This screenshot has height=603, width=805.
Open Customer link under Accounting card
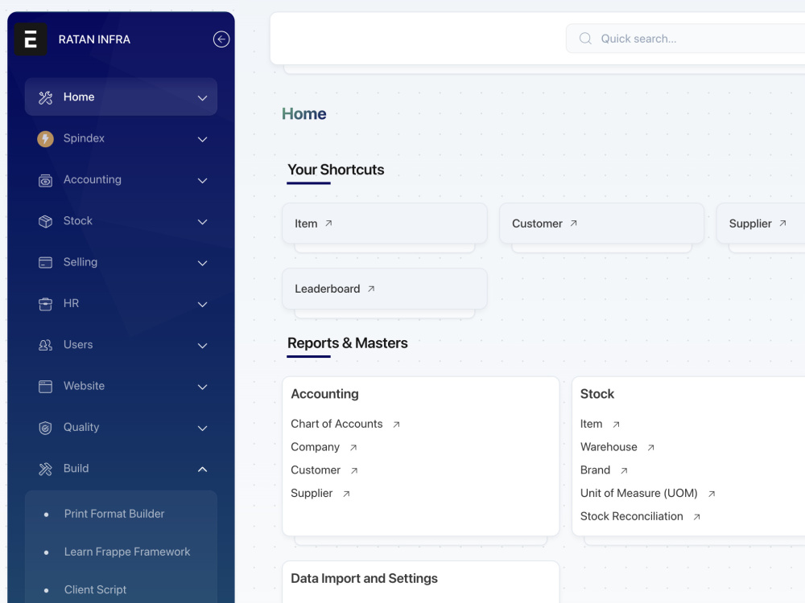316,470
